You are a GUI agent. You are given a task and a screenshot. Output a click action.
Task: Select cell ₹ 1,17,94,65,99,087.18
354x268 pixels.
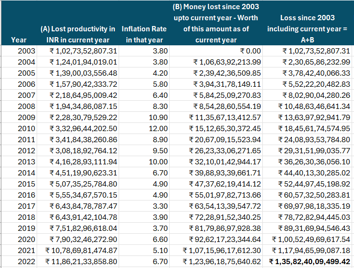click(x=308, y=250)
